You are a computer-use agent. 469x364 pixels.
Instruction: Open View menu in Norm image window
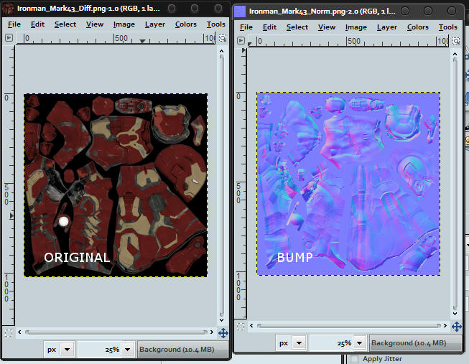326,27
